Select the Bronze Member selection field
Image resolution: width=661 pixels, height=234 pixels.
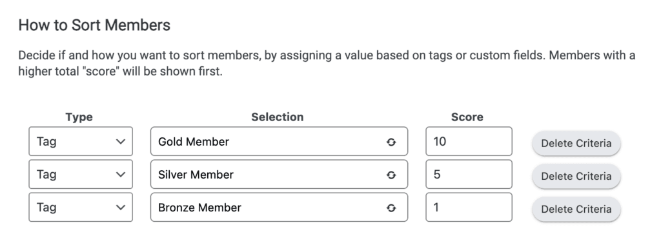pyautogui.click(x=279, y=207)
